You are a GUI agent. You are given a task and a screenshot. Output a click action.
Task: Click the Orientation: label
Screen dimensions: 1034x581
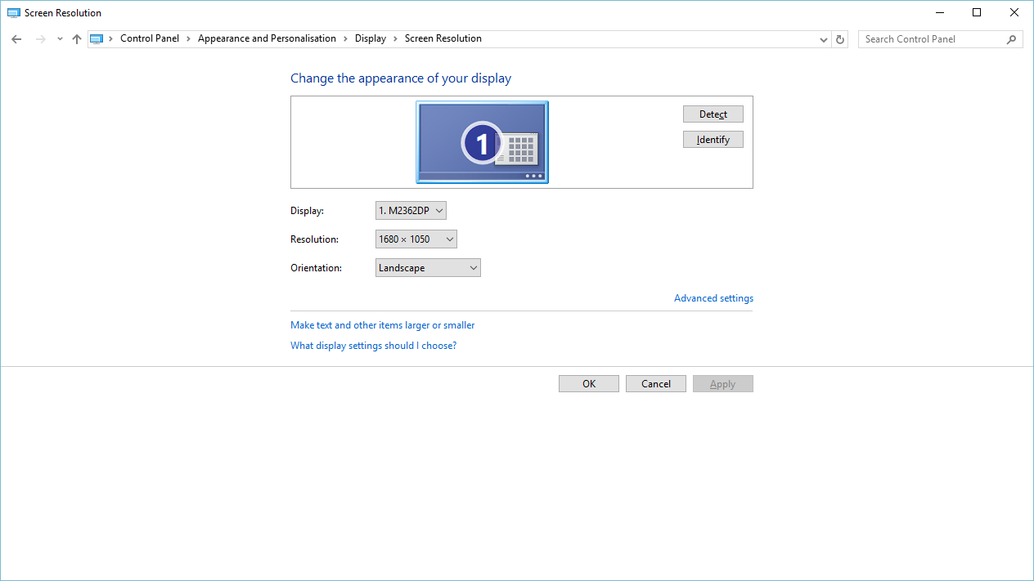pyautogui.click(x=317, y=268)
